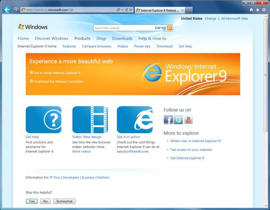Maximize the browser window
The image size is (270, 210).
tap(252, 3)
